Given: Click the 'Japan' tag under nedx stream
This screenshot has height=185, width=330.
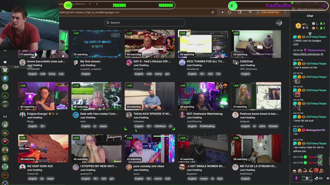Looking at the screenshot, I should click(x=103, y=126).
